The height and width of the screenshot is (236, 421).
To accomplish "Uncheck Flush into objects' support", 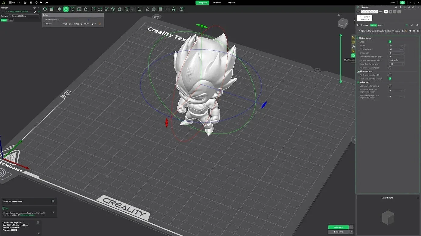I will (x=390, y=79).
